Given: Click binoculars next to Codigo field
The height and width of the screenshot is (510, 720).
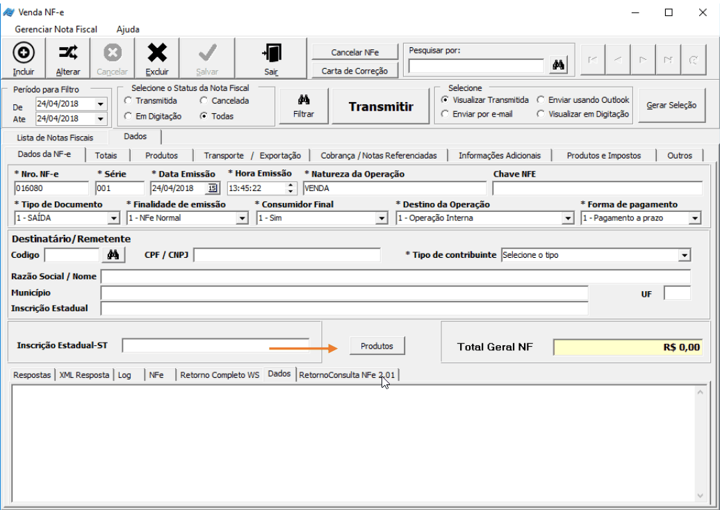Looking at the screenshot, I should click(113, 255).
